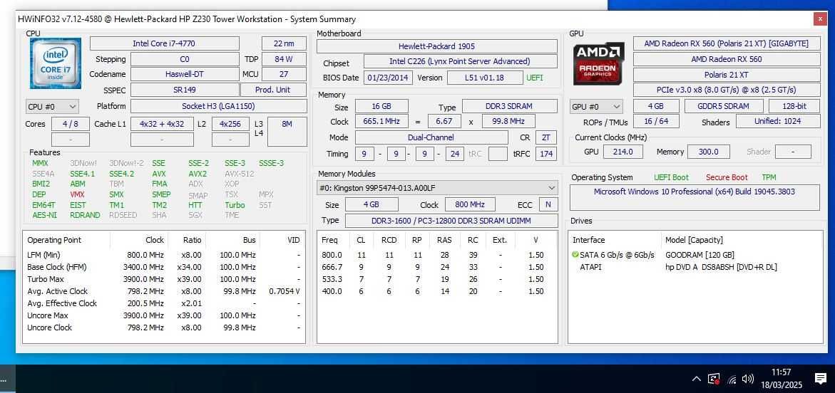Click the VMX feature label in red
835x393 pixels.
coord(77,194)
